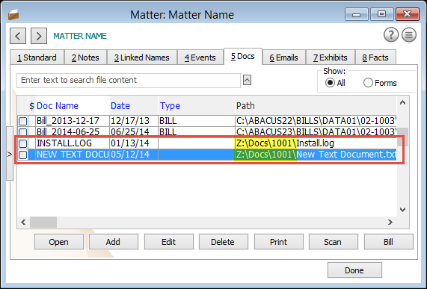Click the vertical scrollbar down arrow
Image resolution: width=427 pixels, height=289 pixels.
pos(403,210)
